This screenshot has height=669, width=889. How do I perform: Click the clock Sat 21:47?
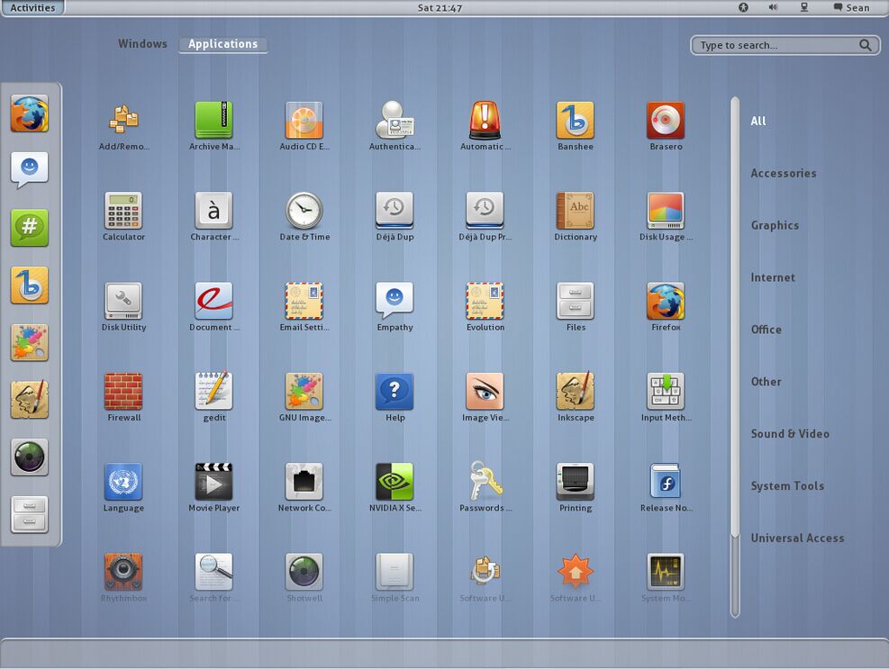[x=440, y=8]
